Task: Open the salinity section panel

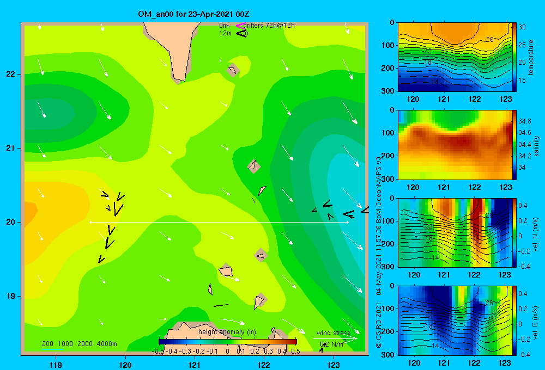Action: [455, 145]
